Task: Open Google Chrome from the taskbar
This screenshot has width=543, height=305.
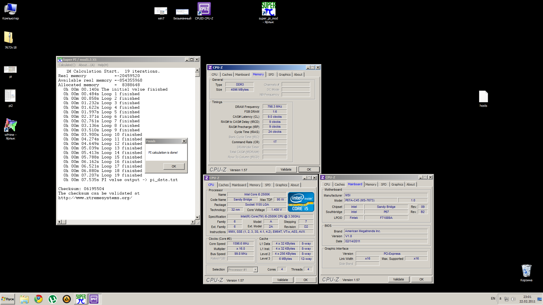Action: click(x=38, y=299)
